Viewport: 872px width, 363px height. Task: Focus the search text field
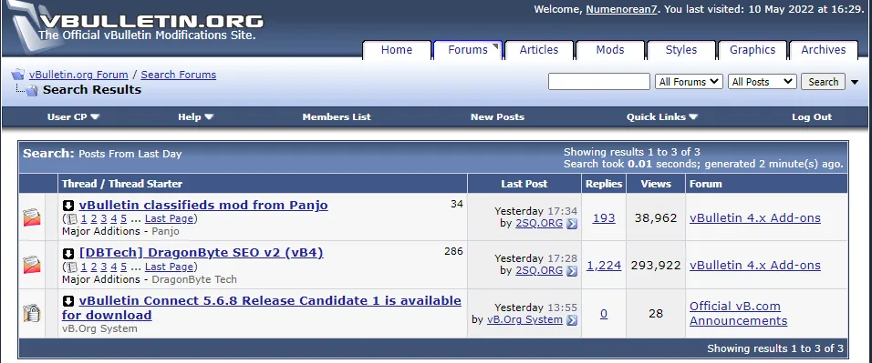click(599, 82)
